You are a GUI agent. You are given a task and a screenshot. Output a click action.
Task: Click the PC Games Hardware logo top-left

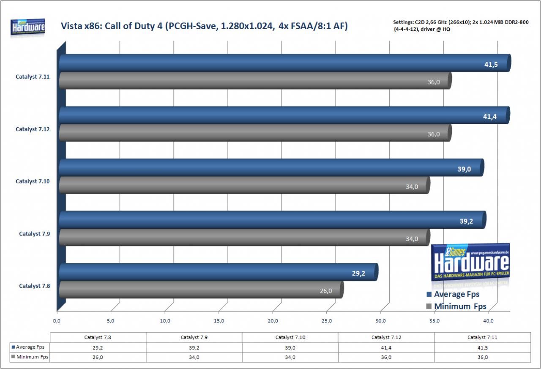pyautogui.click(x=28, y=27)
